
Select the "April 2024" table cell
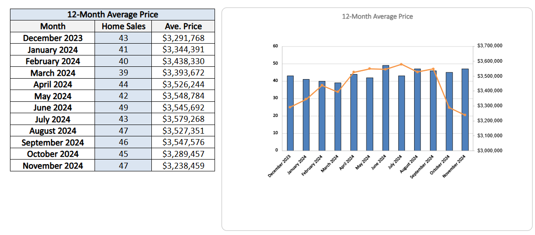[53, 84]
